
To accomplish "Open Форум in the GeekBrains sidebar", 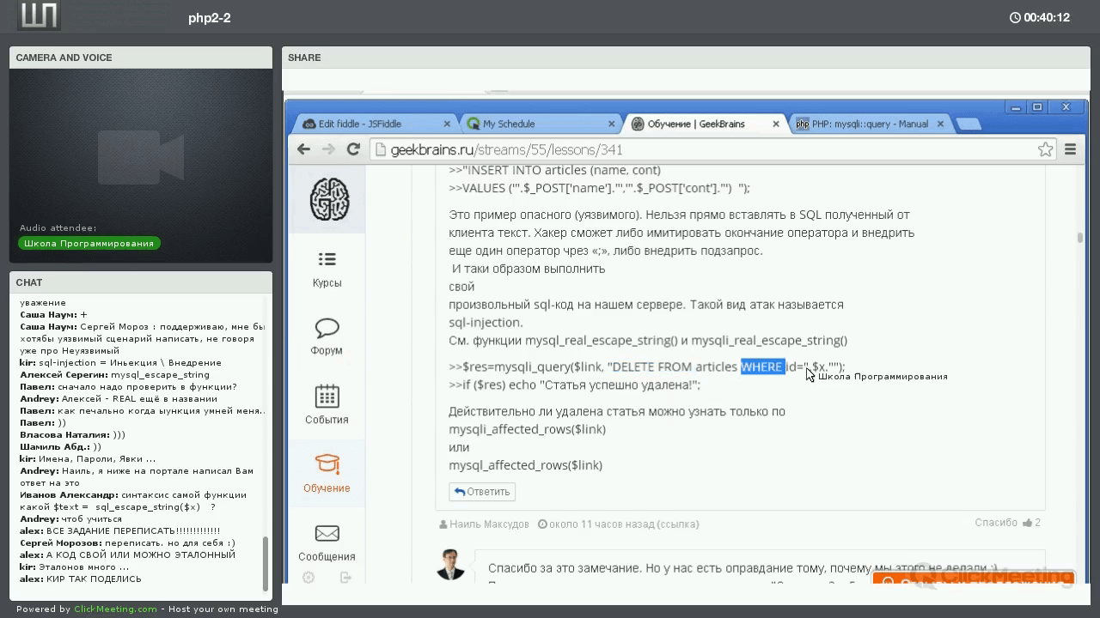I will click(x=327, y=337).
